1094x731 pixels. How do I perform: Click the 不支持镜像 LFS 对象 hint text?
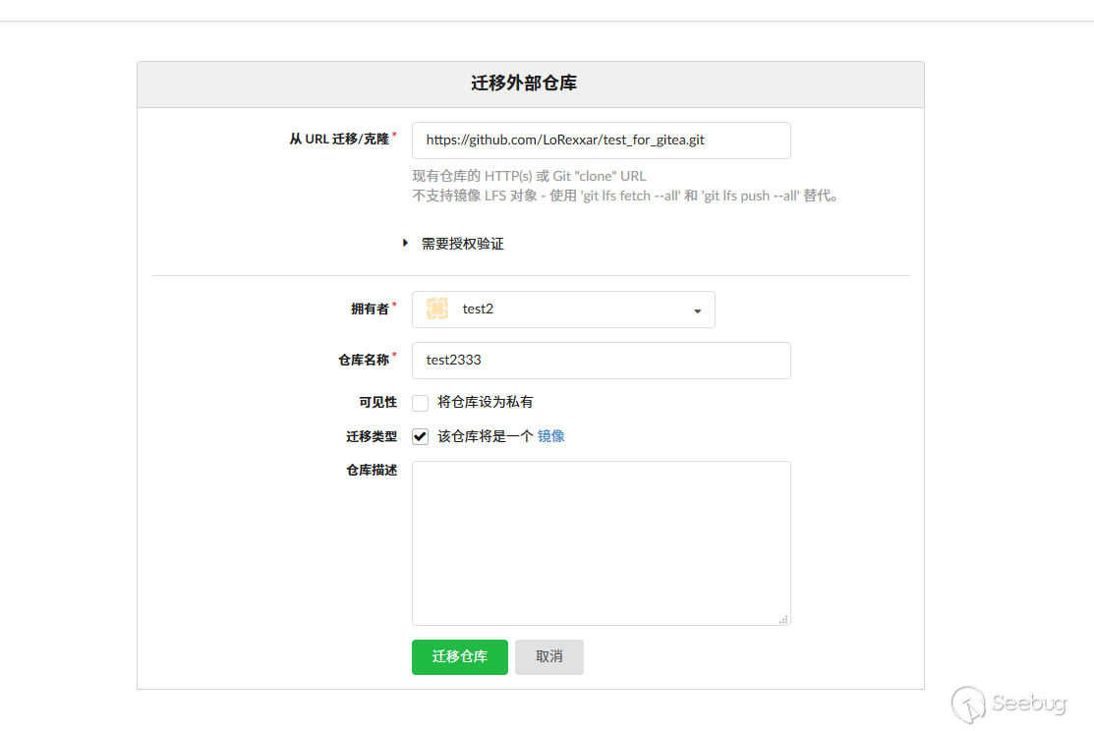click(624, 196)
